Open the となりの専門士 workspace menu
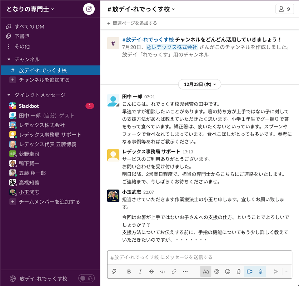The height and width of the screenshot is (286, 299). click(30, 9)
